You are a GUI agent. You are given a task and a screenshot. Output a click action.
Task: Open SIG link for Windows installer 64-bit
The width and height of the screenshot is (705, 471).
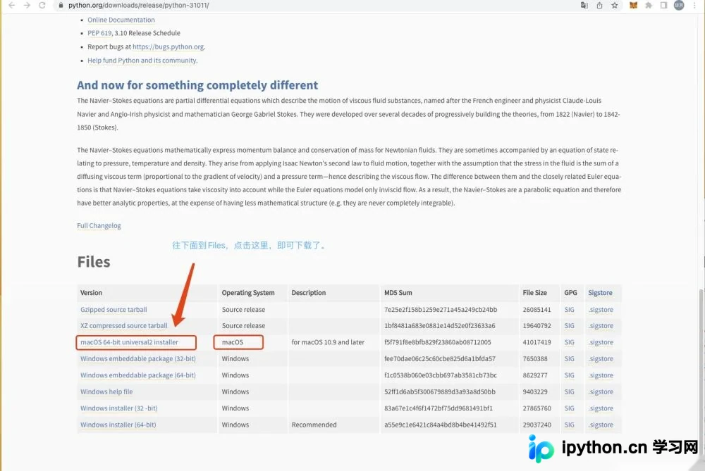pyautogui.click(x=569, y=425)
